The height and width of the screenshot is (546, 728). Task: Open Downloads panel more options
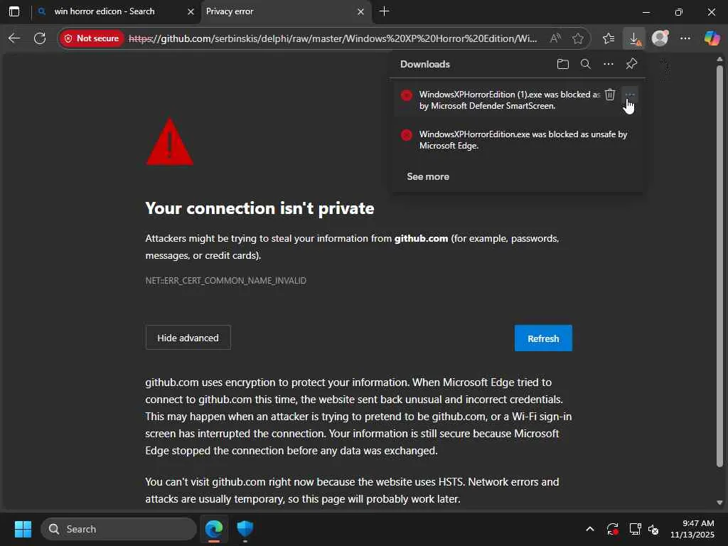(609, 64)
